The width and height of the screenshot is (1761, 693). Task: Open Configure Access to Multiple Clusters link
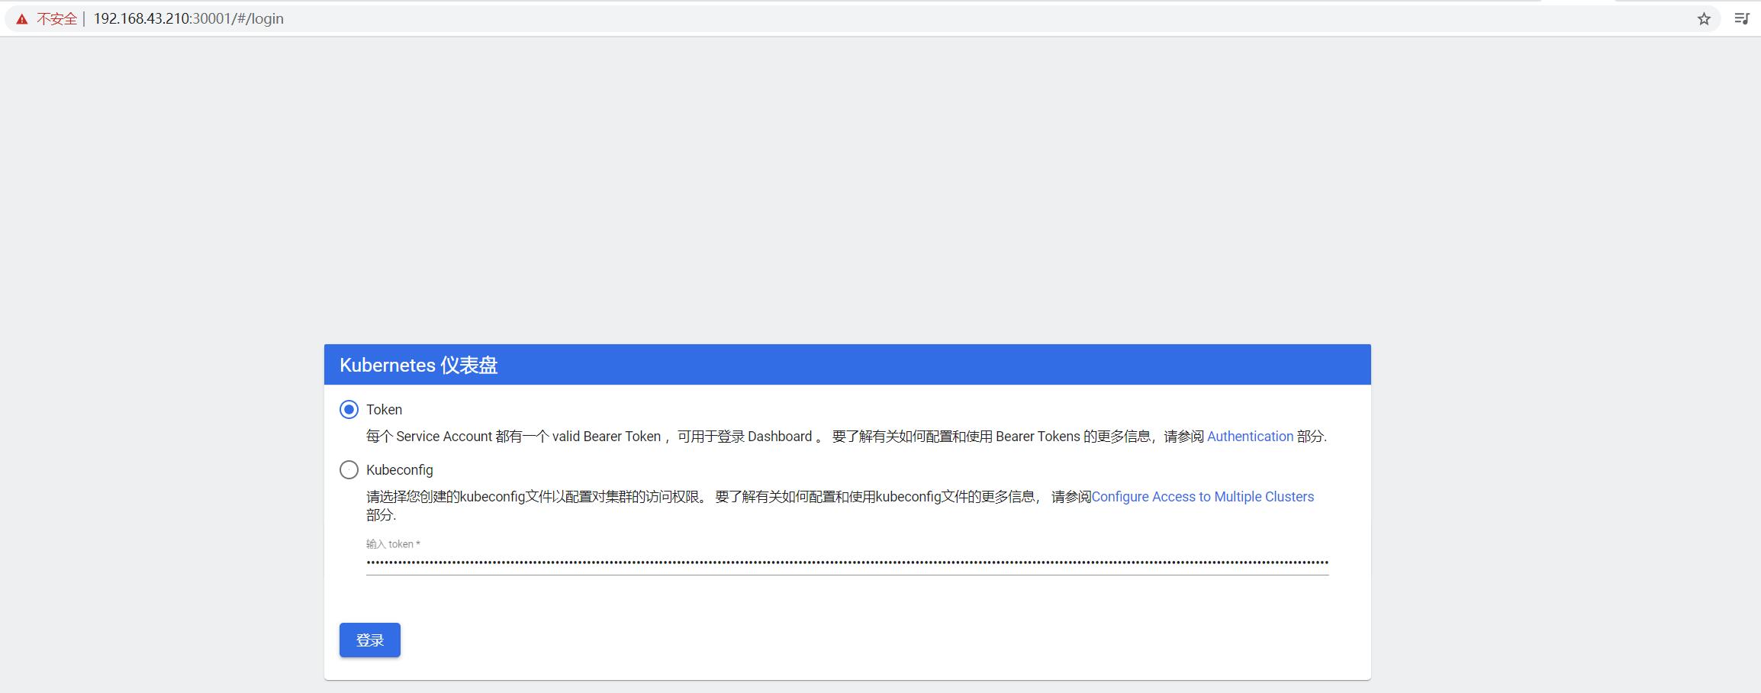point(1202,497)
